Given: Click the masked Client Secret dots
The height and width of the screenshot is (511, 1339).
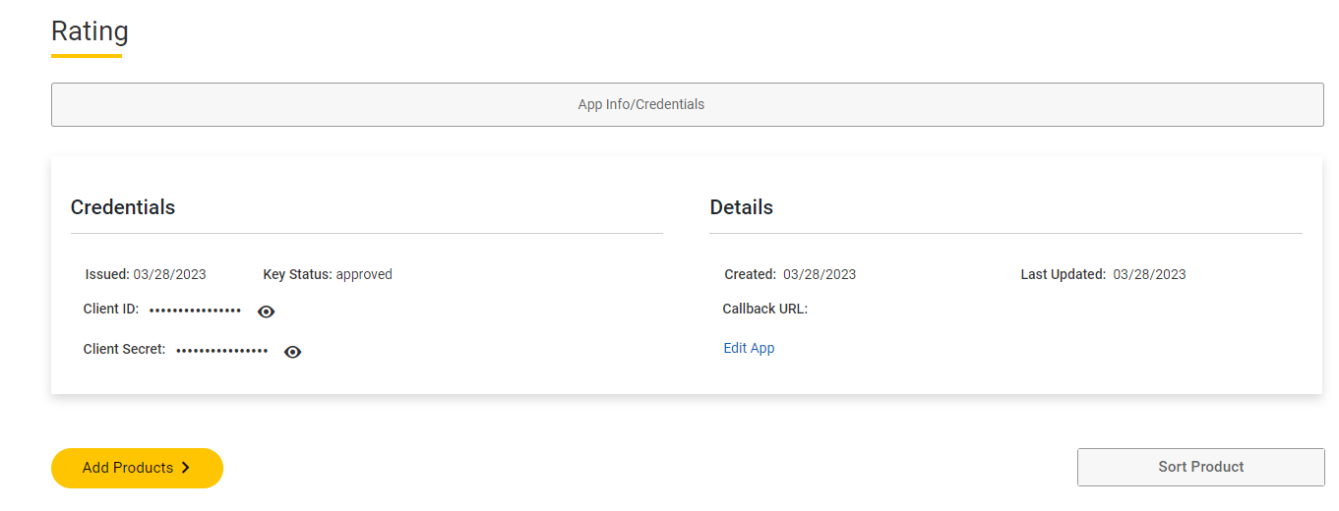Looking at the screenshot, I should (x=221, y=351).
